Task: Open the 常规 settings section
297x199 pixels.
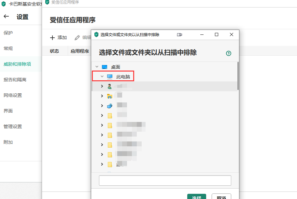Action: (8, 48)
